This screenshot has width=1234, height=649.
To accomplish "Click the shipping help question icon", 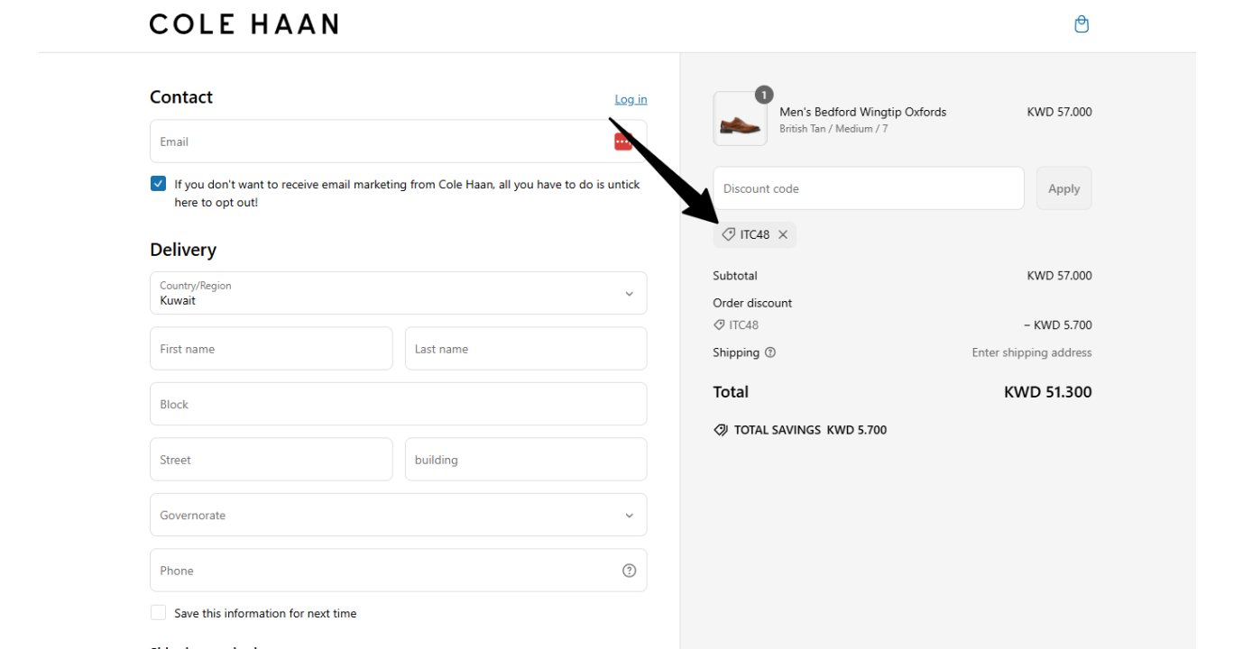I will pyautogui.click(x=770, y=352).
